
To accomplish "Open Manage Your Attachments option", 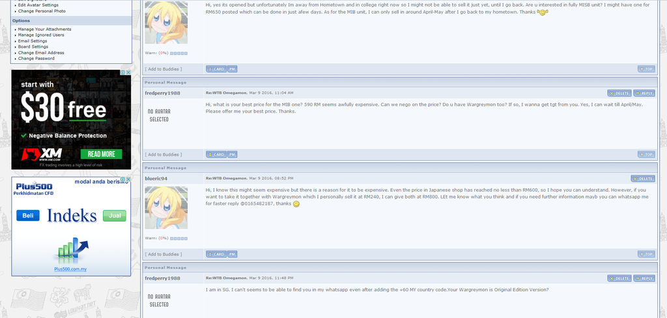I will pyautogui.click(x=45, y=29).
